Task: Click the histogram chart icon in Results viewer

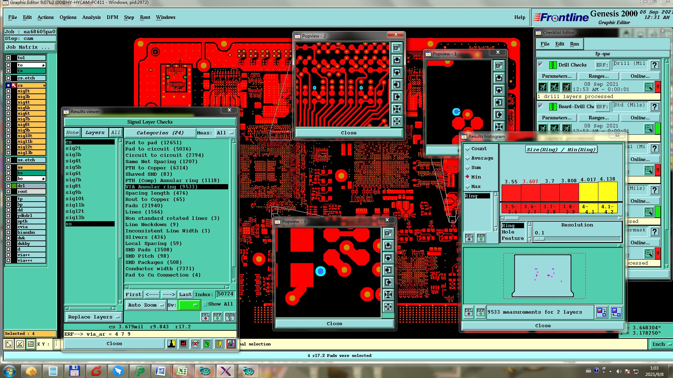Action: point(231,344)
